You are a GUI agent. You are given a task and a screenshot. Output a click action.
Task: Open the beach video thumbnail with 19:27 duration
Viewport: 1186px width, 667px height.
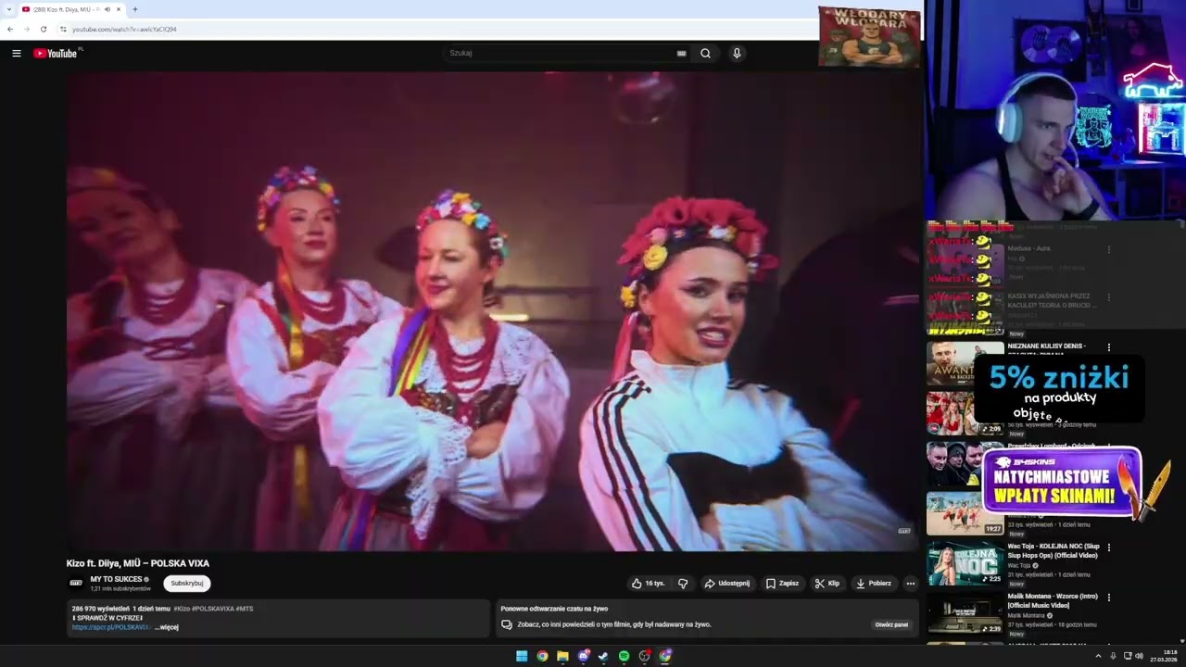coord(965,513)
